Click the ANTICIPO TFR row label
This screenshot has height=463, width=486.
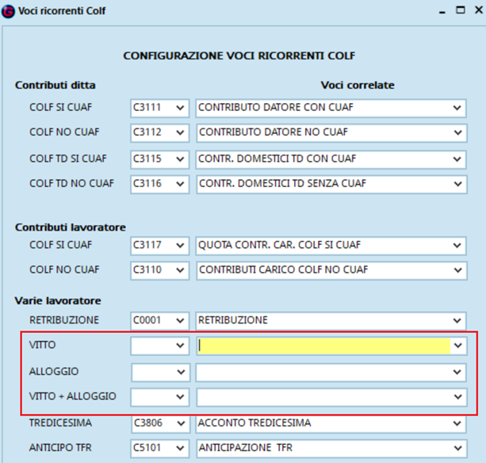tap(60, 447)
